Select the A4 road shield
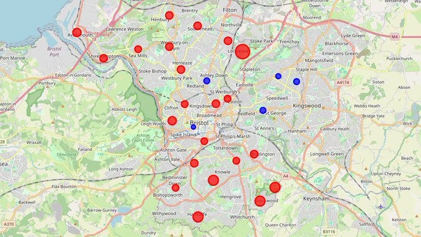421x237 pixels. [286, 176]
